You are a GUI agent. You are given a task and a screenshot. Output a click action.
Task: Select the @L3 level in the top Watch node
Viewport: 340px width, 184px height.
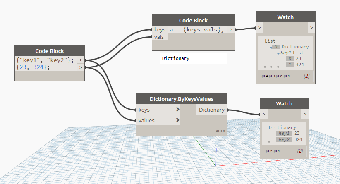[272, 76]
